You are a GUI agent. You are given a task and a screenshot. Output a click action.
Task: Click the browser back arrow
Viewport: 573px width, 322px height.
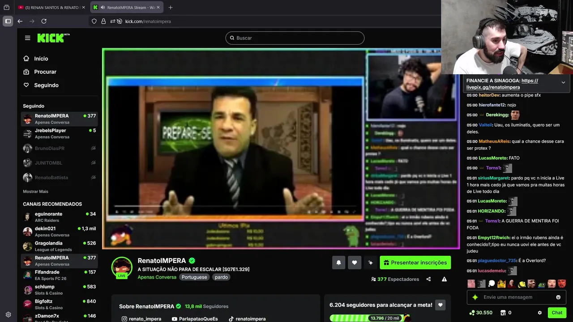coord(20,21)
